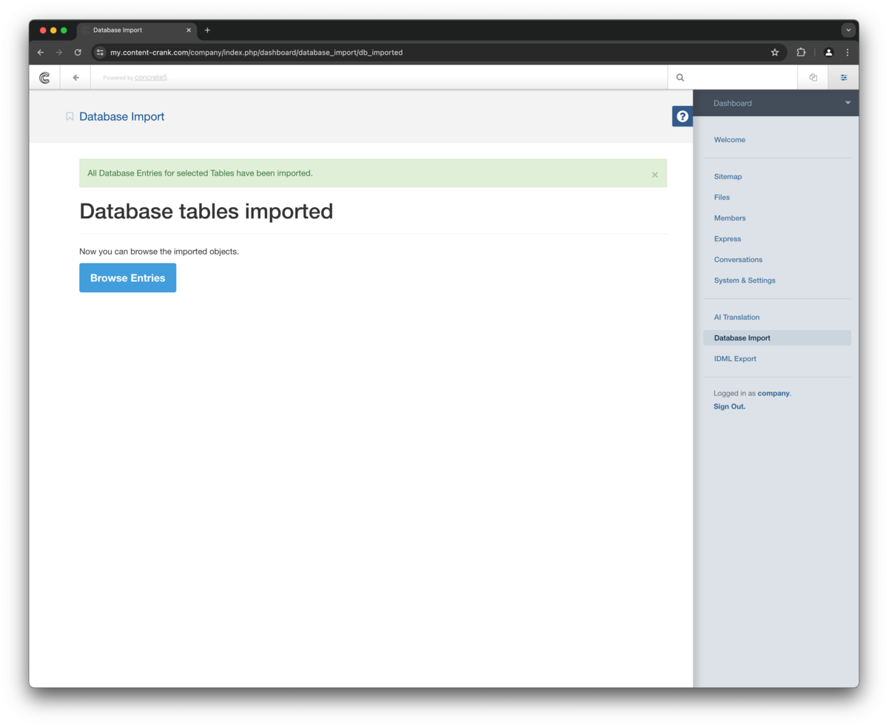Click the company username link
Image resolution: width=888 pixels, height=726 pixels.
[x=773, y=394]
